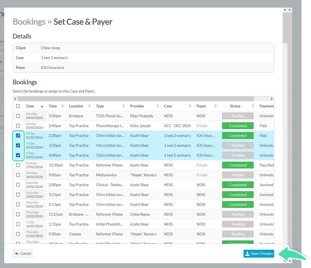Check the Monday 04/03/2024 3:30pm booking checkbox
Image resolution: width=311 pixels, height=268 pixels.
pyautogui.click(x=18, y=116)
